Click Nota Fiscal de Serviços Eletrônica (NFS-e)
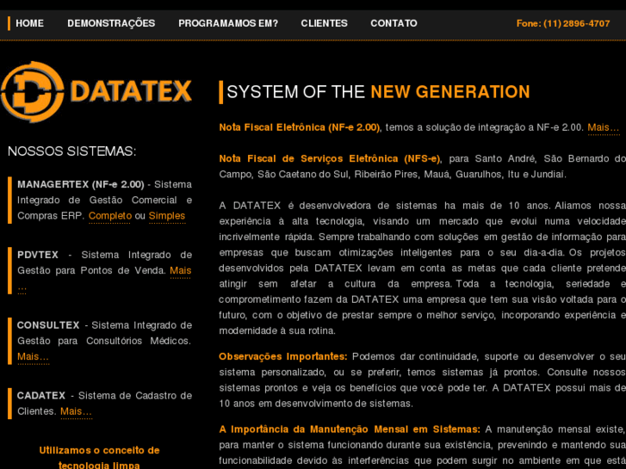 pos(330,159)
